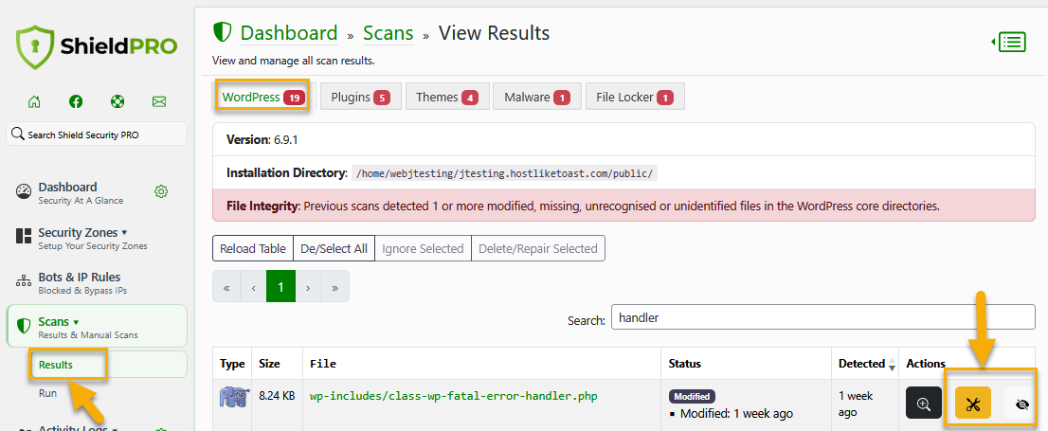Click the Dashboard breadcrumb link
The width and height of the screenshot is (1048, 431).
tap(289, 33)
